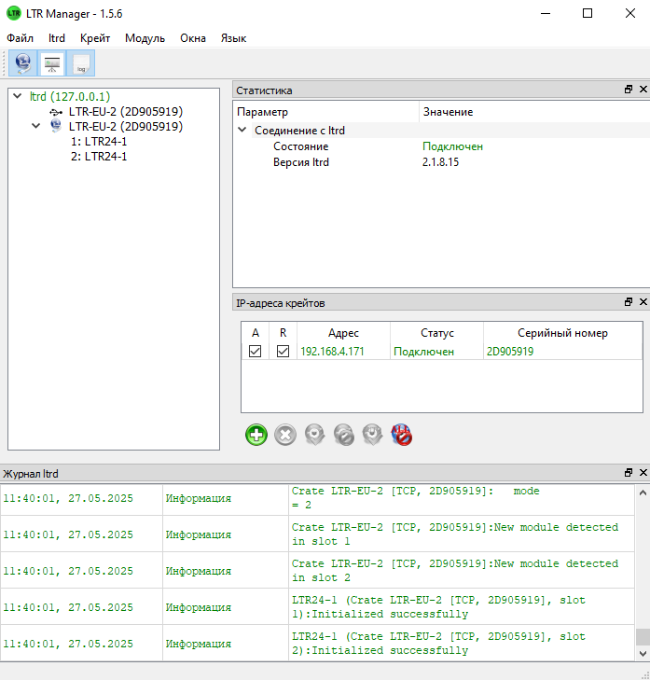
Task: Click the green plus add IP address icon
Action: coord(256,435)
